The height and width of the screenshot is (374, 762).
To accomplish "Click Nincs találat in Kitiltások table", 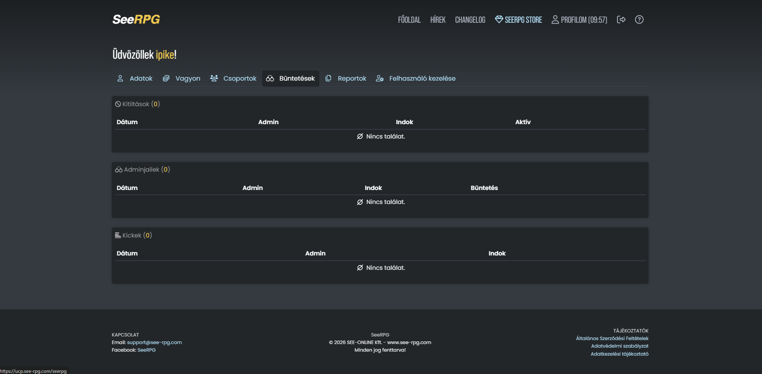I will coord(381,137).
